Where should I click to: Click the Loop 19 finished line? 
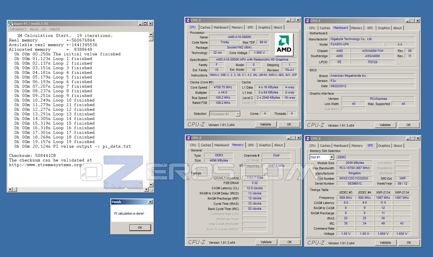coord(55,142)
